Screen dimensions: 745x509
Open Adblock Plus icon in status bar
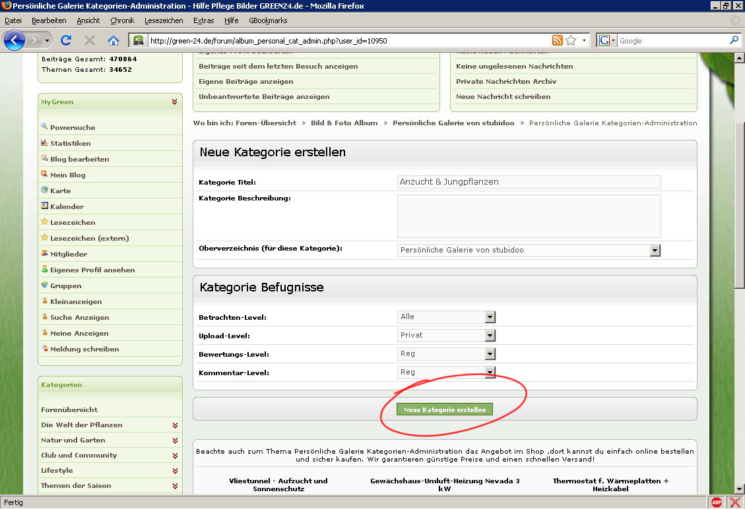click(x=717, y=502)
